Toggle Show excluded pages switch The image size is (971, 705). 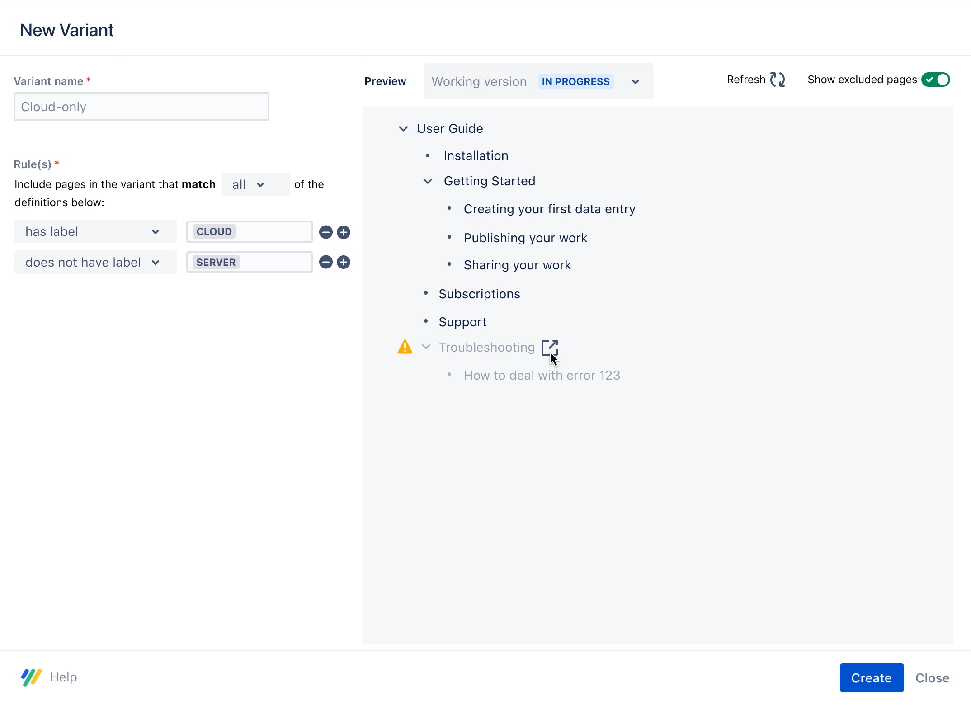[x=936, y=80]
